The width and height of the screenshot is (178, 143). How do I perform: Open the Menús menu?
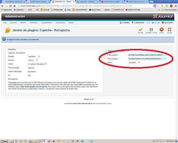pyautogui.click(x=23, y=23)
